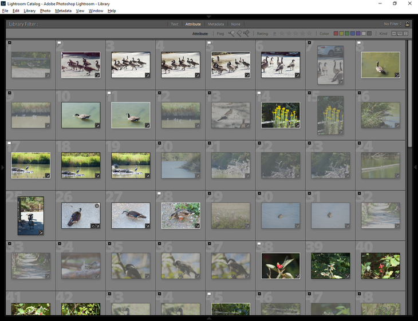Screen dimensions: 418x321
Task: Select photo 39 berry bush thumbnail
Action: click(330, 266)
